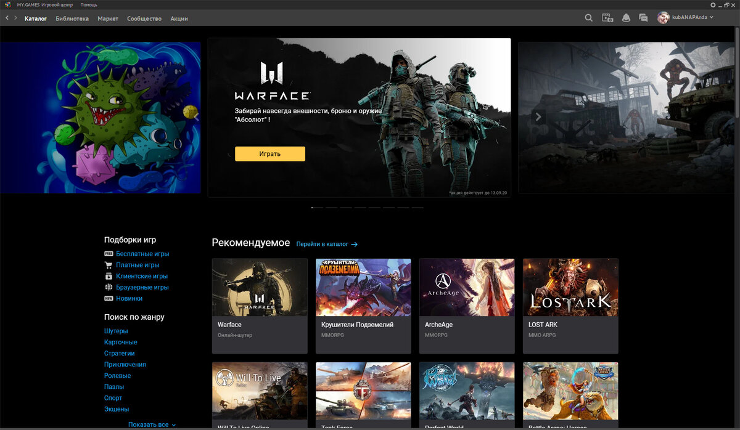Select the last carousel page indicator
This screenshot has height=430, width=740.
point(417,208)
